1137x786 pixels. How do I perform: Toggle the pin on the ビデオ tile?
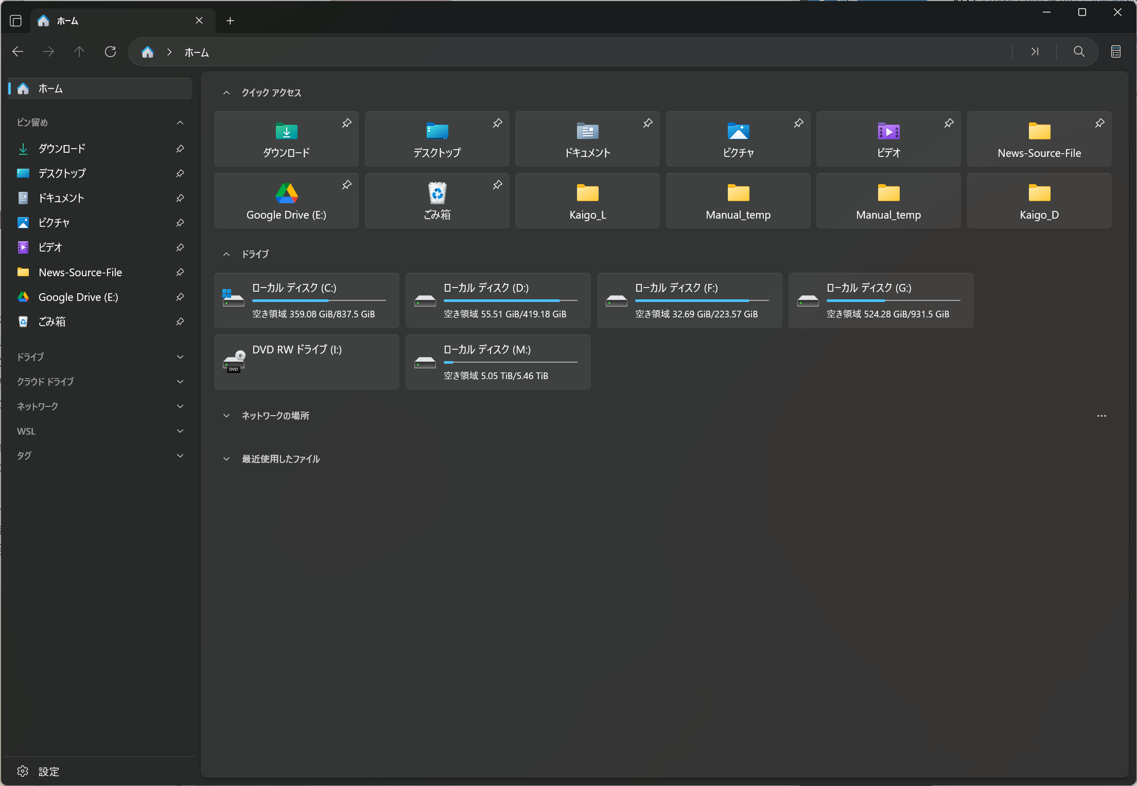click(949, 123)
